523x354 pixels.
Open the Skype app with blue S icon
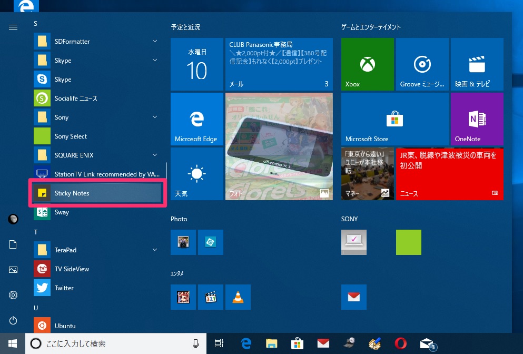(98, 80)
